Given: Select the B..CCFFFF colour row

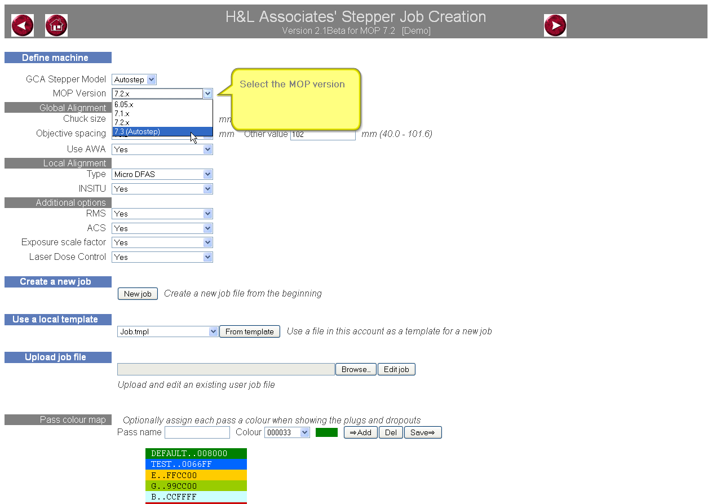Looking at the screenshot, I should (196, 496).
